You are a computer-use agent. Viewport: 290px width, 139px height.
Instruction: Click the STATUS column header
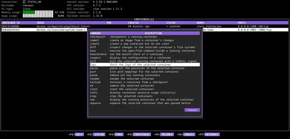point(171,23)
